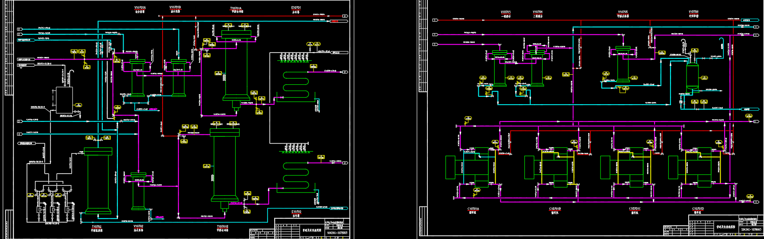Select the C10701C compressor label
The height and width of the screenshot is (239, 764).
635,209
